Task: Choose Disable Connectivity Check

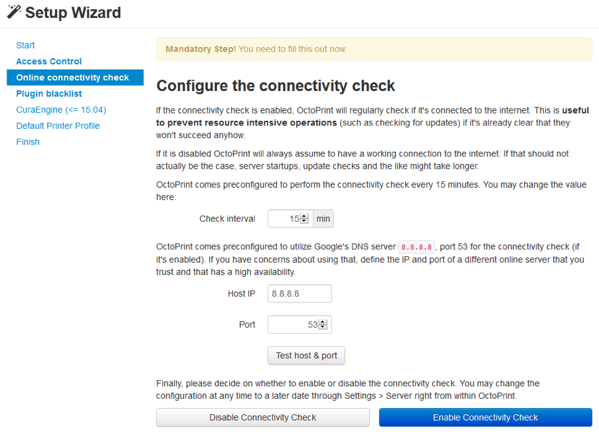Action: (263, 417)
